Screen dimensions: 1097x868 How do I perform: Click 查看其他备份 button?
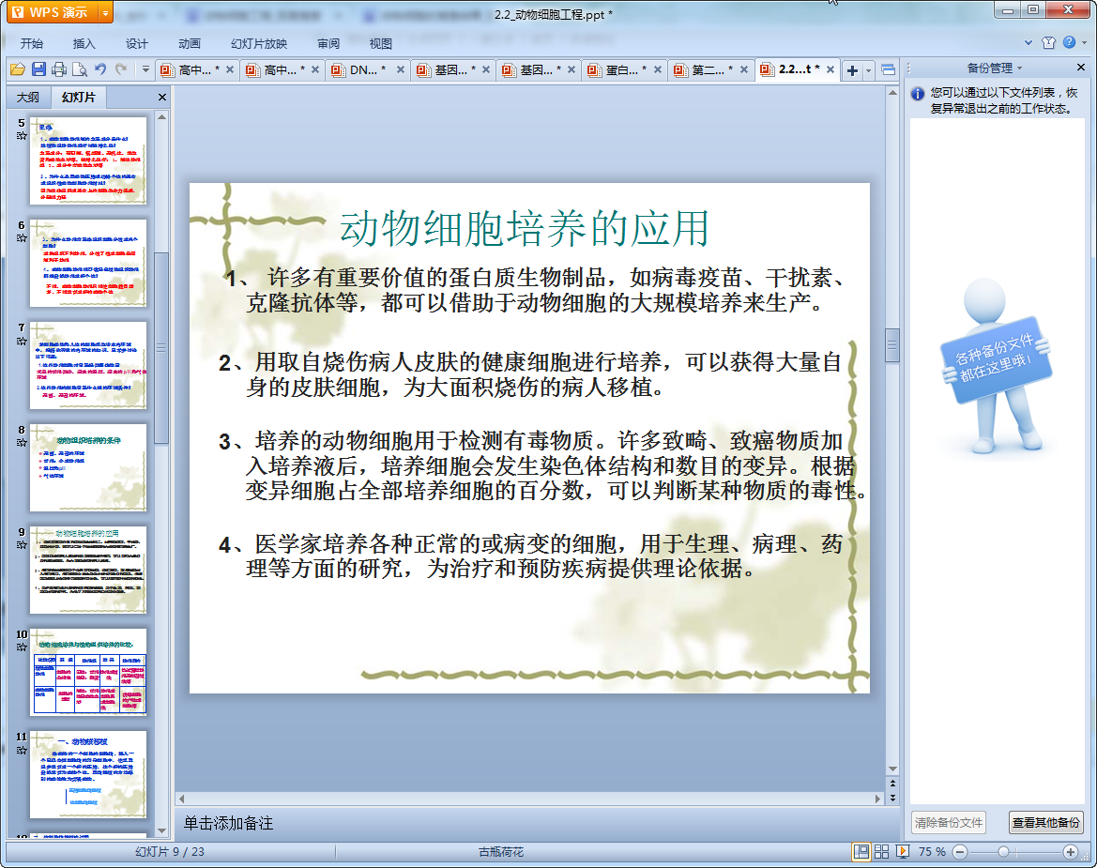[x=1046, y=823]
